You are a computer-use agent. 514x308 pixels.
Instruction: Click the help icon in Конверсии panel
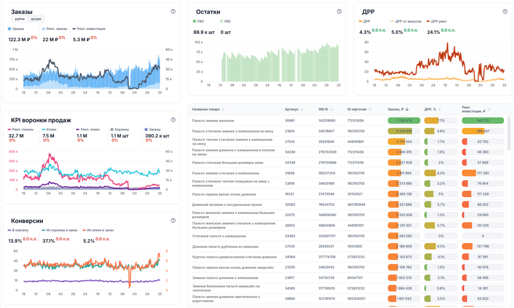(173, 220)
